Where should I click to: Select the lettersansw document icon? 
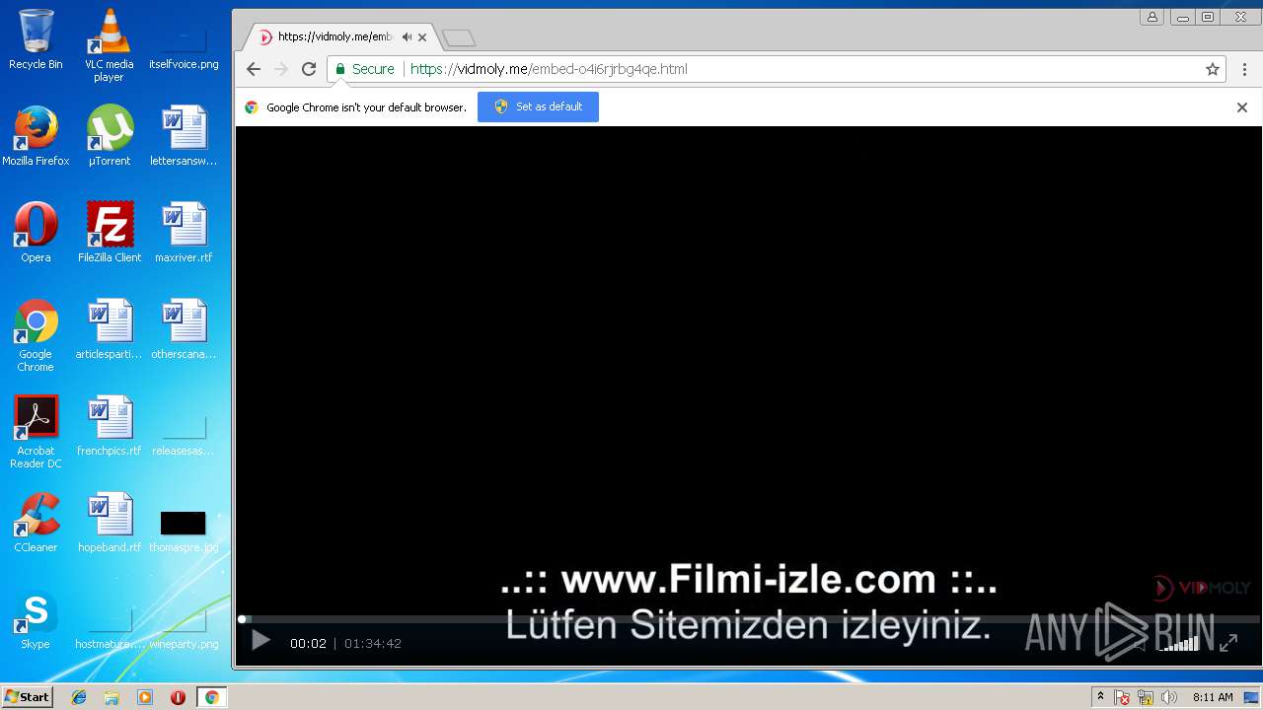click(184, 136)
